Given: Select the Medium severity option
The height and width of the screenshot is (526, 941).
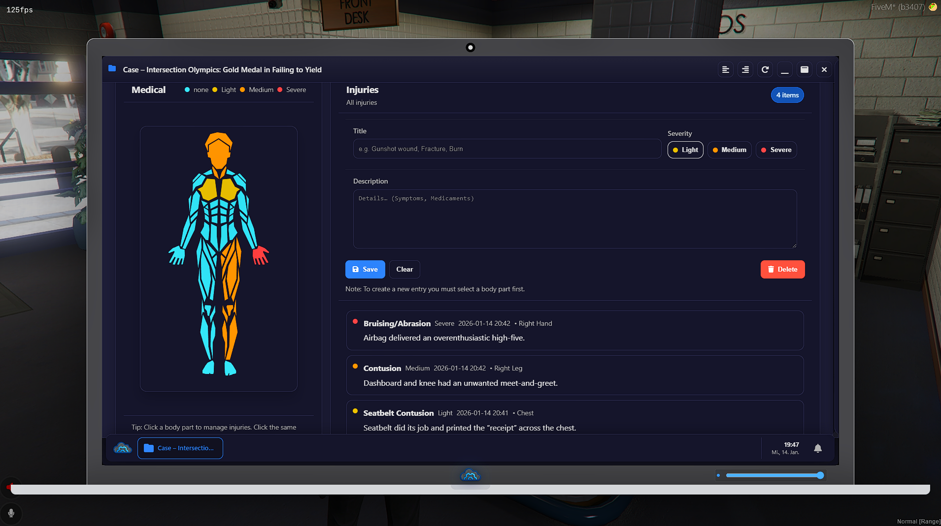Looking at the screenshot, I should point(729,150).
